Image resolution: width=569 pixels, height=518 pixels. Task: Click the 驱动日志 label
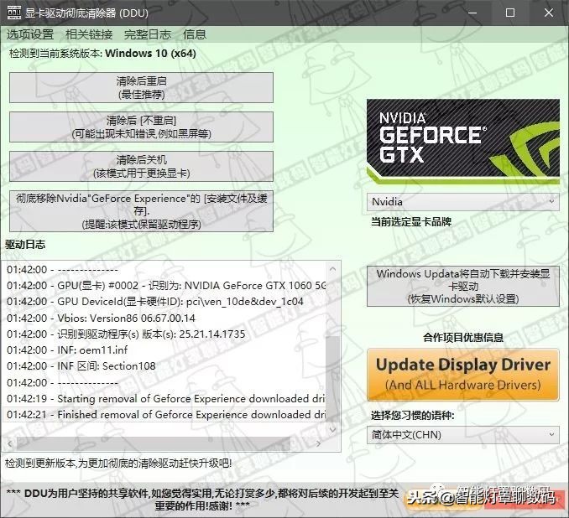(25, 245)
